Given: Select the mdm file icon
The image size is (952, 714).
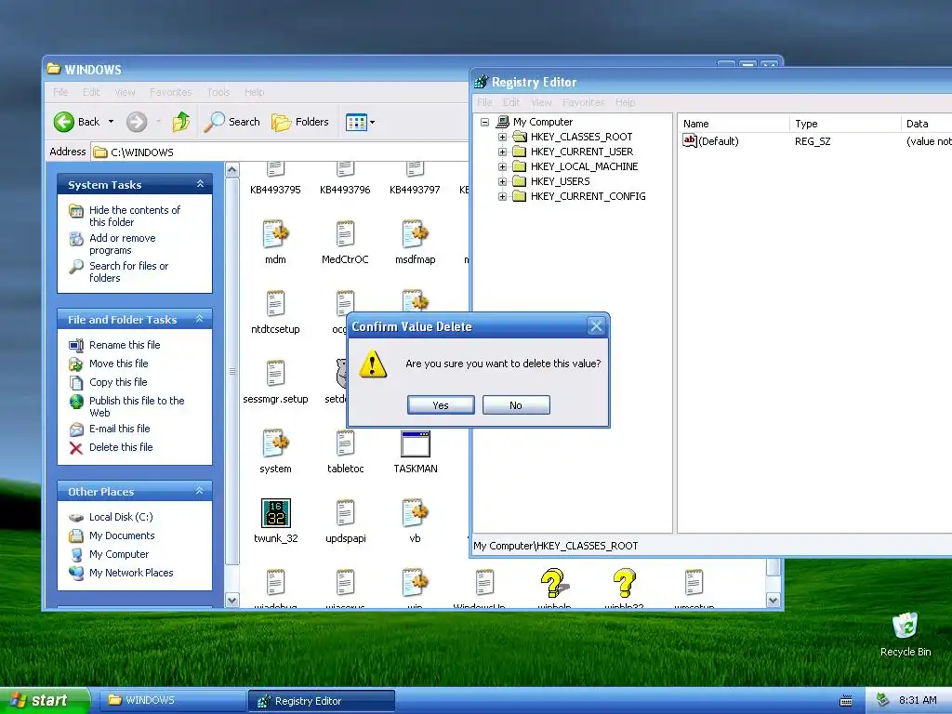Looking at the screenshot, I should click(275, 233).
